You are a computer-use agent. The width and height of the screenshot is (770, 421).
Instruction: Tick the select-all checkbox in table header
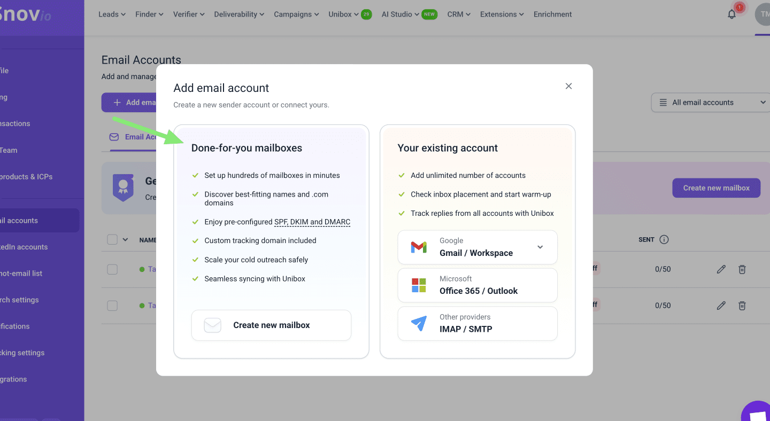112,239
